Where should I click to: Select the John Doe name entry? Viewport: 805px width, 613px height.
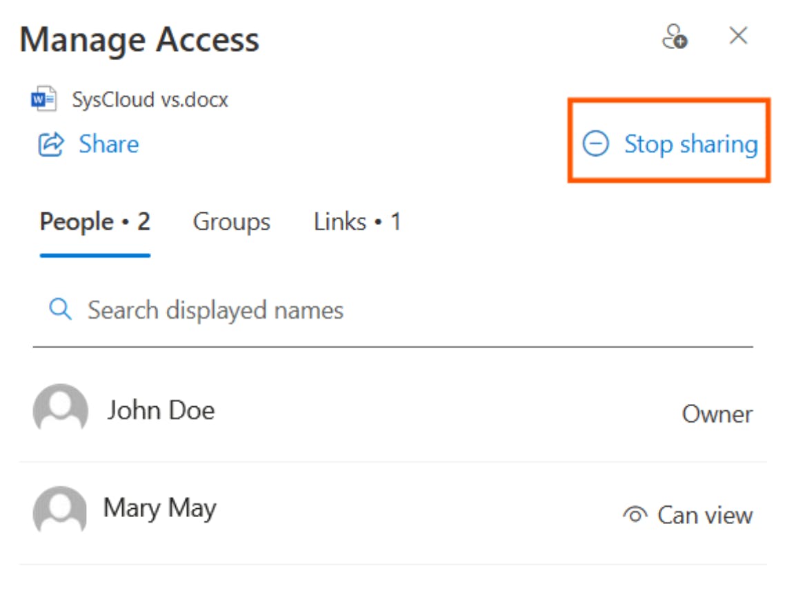tap(161, 410)
